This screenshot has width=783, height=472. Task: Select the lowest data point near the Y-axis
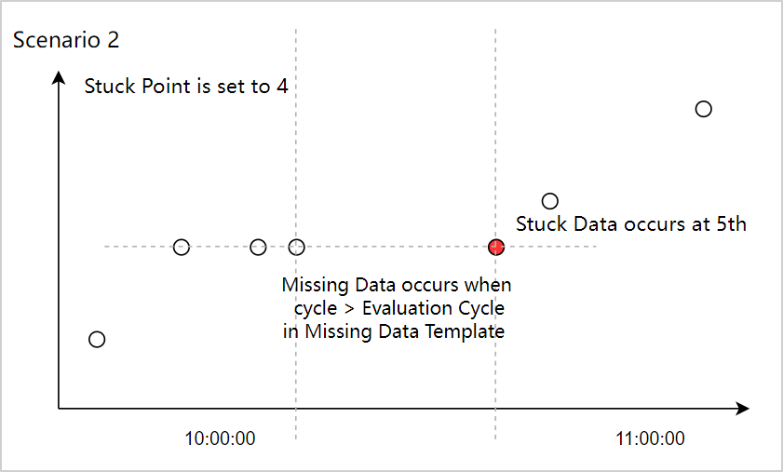[97, 339]
